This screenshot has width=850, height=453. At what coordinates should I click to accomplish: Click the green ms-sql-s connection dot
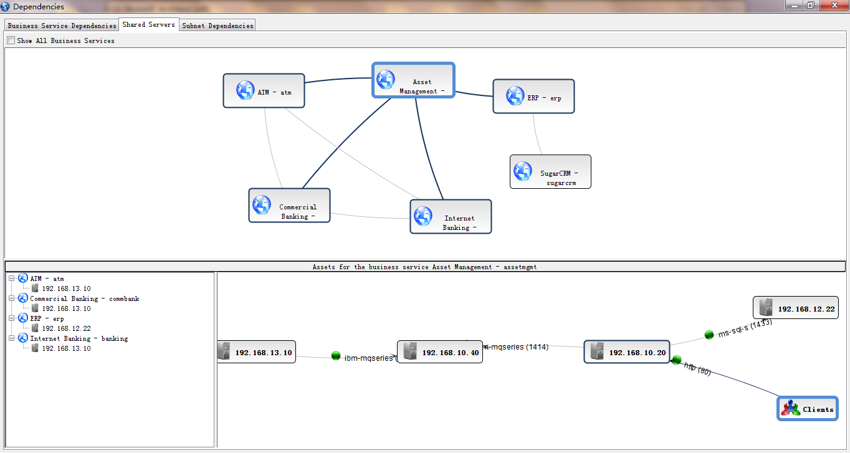pos(709,335)
